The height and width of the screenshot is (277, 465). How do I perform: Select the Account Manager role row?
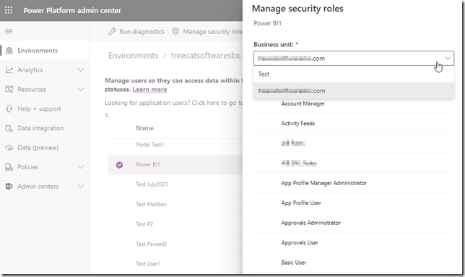pyautogui.click(x=354, y=103)
